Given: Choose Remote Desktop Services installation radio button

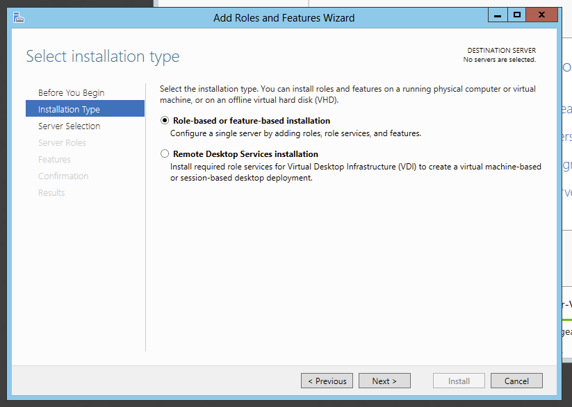Looking at the screenshot, I should (165, 154).
